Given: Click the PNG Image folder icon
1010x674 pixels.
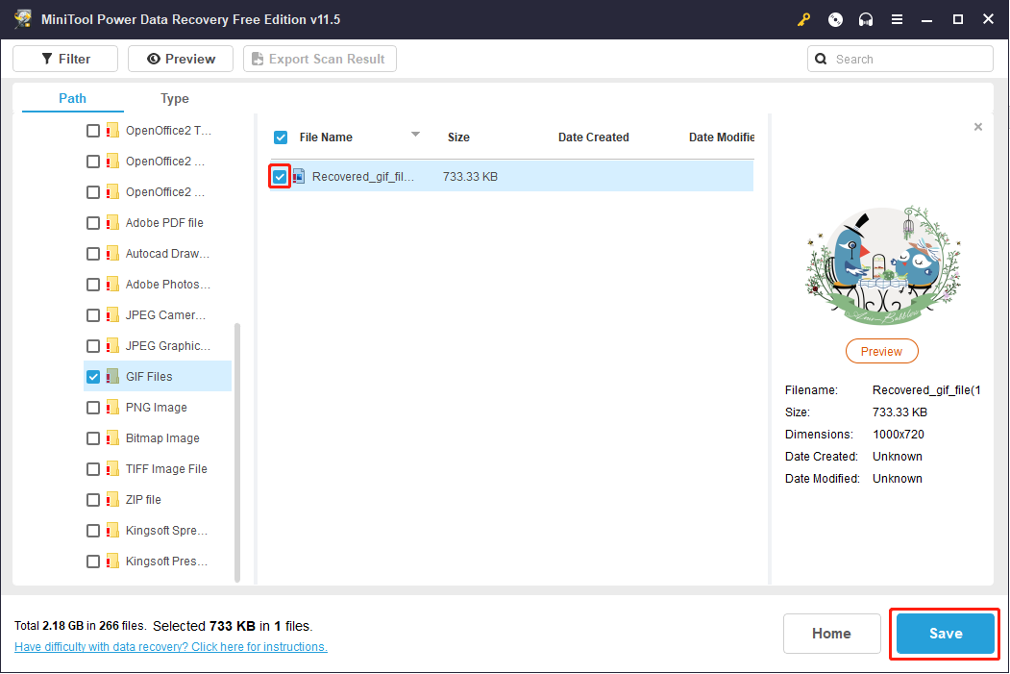Looking at the screenshot, I should [x=112, y=408].
